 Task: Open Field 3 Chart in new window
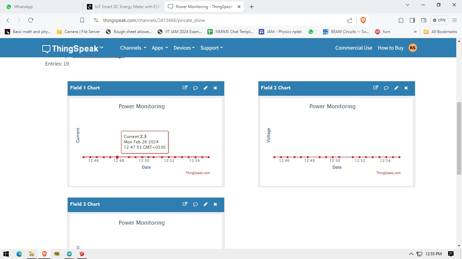tap(185, 204)
